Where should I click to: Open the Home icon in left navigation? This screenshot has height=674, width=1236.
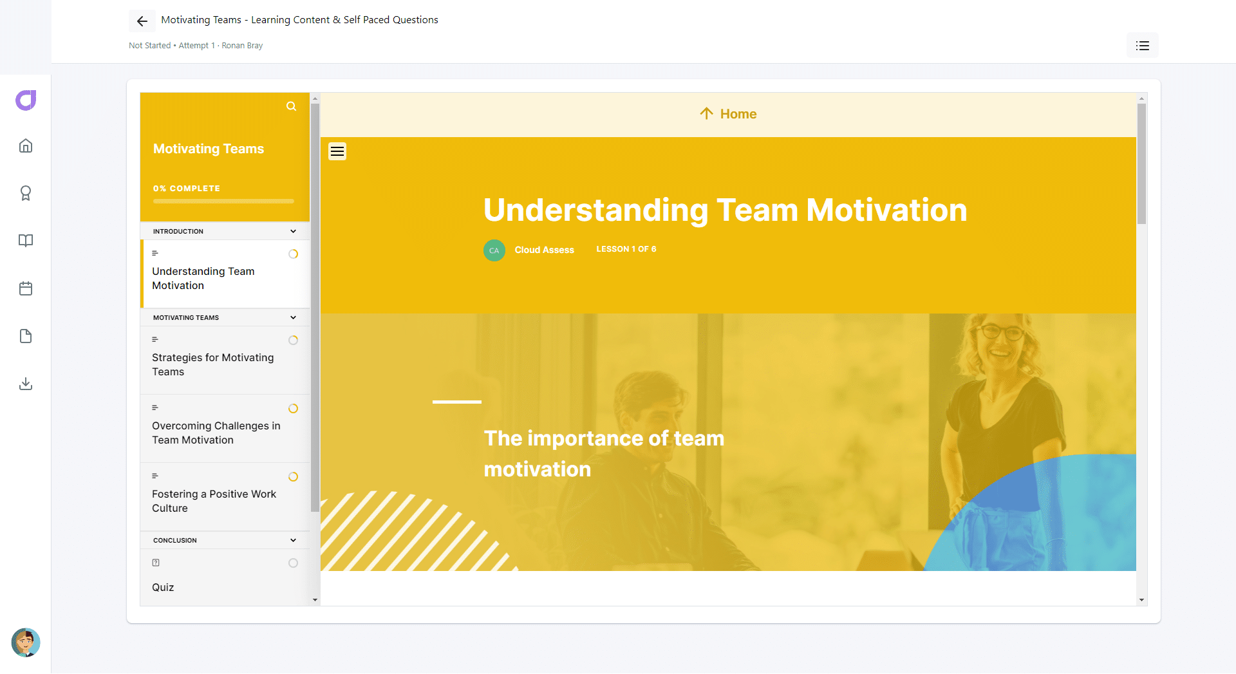[26, 145]
